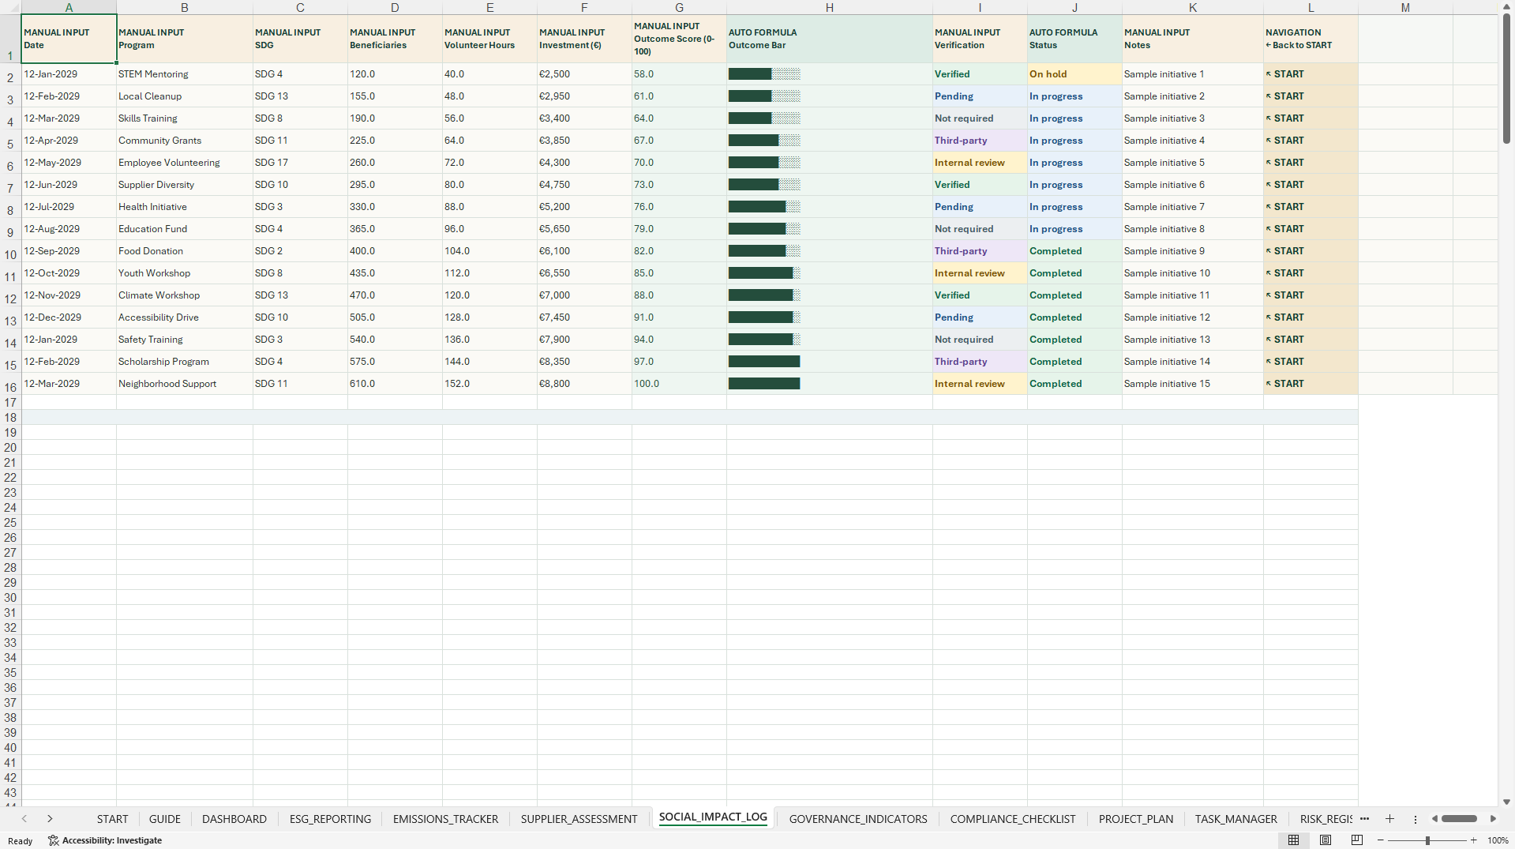Screen dimensions: 1515x849
Task: Click the zoom in plus icon
Action: [1473, 840]
